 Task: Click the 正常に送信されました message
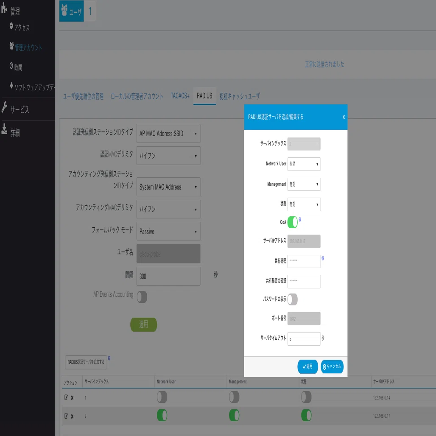coord(324,64)
